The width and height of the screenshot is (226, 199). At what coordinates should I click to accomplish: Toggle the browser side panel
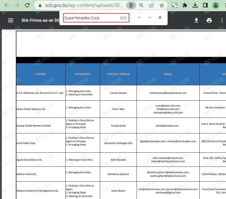point(205,5)
